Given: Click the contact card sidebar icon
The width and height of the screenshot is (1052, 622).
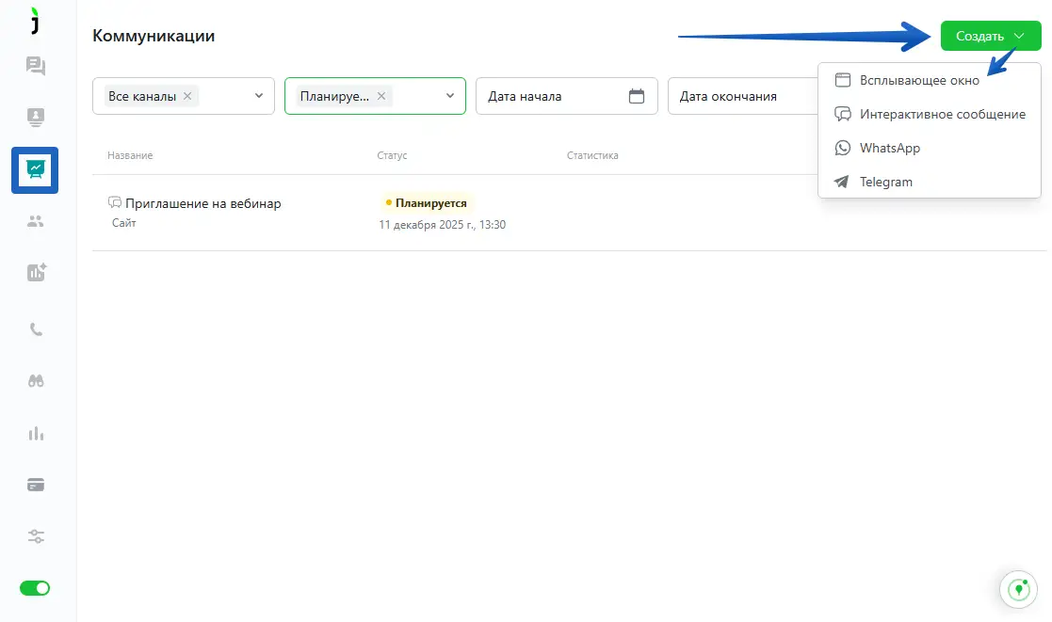Looking at the screenshot, I should click(x=36, y=118).
